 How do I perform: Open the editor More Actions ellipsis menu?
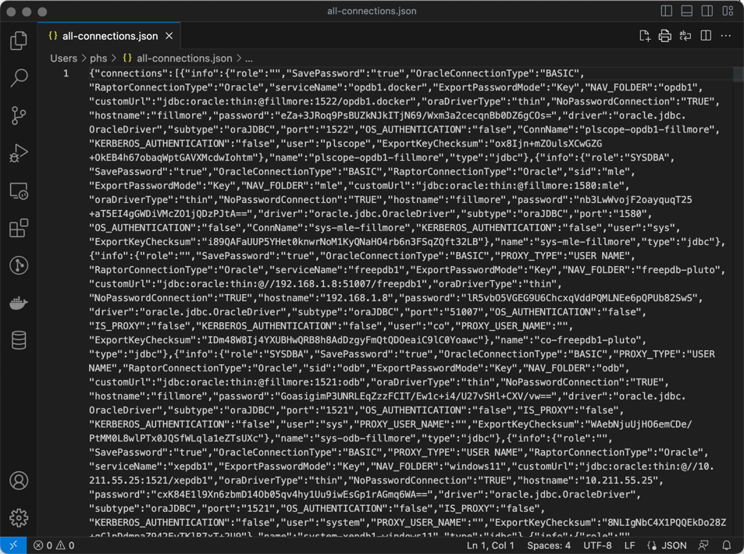(726, 36)
